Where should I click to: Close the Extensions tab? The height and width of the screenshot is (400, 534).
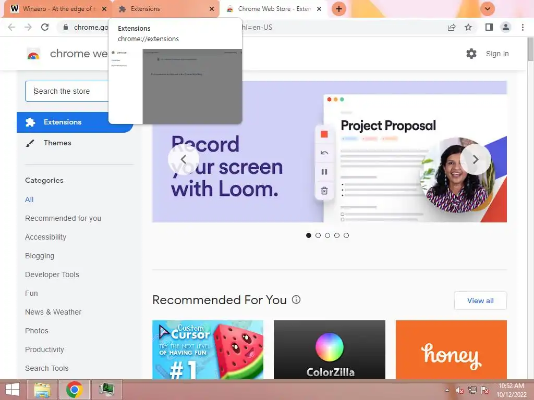point(212,9)
